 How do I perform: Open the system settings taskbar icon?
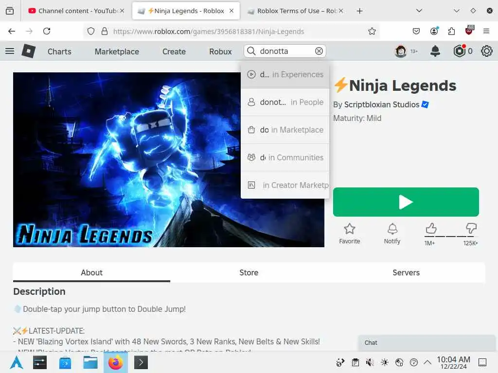pos(40,362)
